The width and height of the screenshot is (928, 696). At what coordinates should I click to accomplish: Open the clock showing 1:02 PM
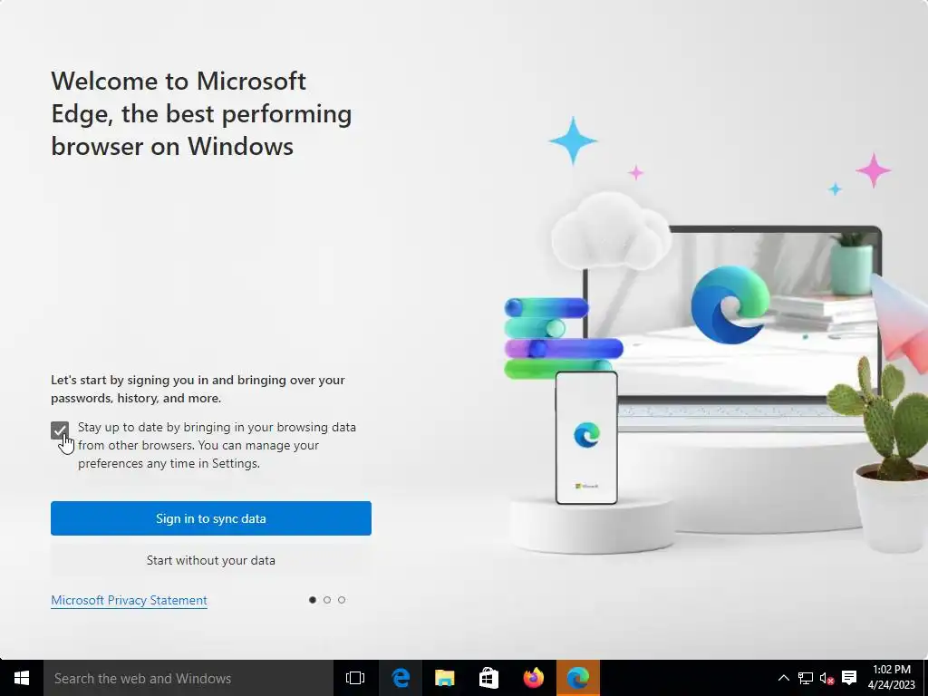[892, 678]
